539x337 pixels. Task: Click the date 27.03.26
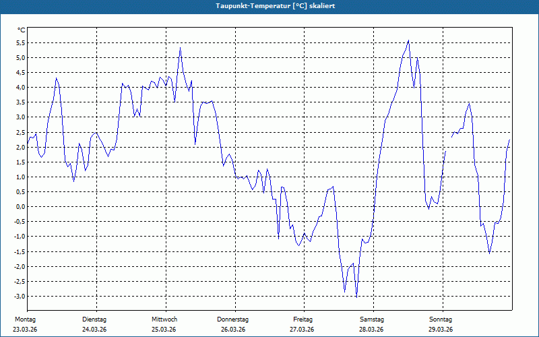[302, 330]
